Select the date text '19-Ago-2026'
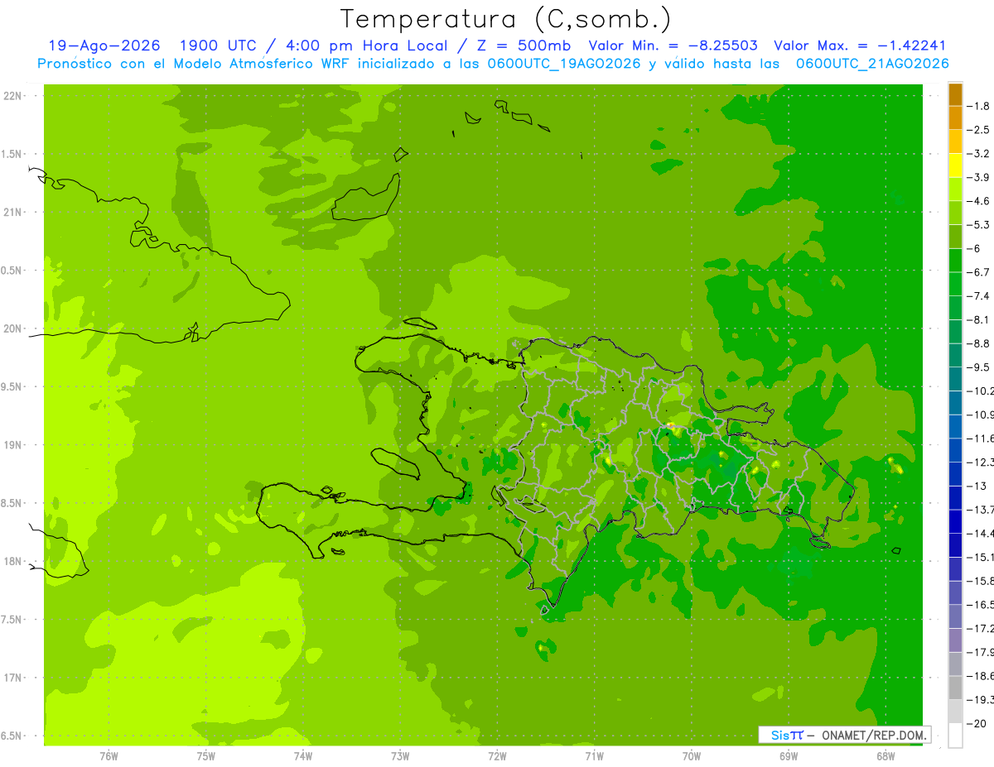The width and height of the screenshot is (994, 767). (103, 46)
